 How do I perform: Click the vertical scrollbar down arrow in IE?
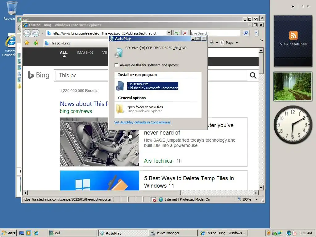point(261,188)
